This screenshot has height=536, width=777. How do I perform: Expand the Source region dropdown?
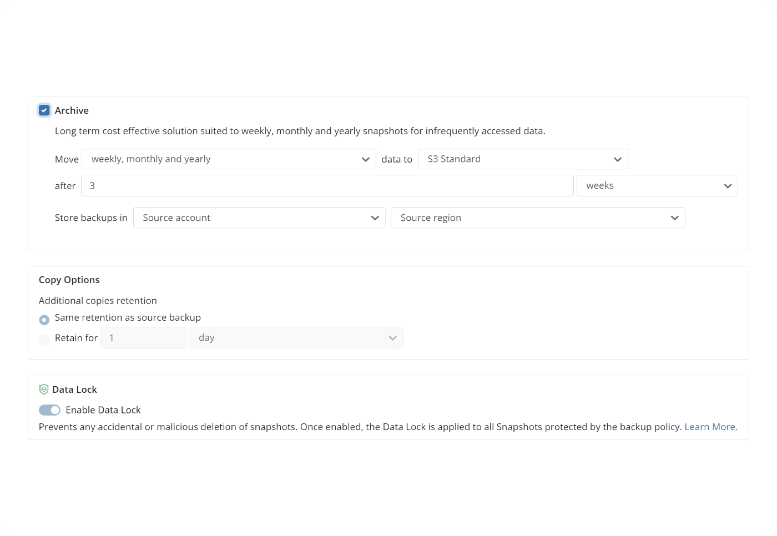pos(537,218)
